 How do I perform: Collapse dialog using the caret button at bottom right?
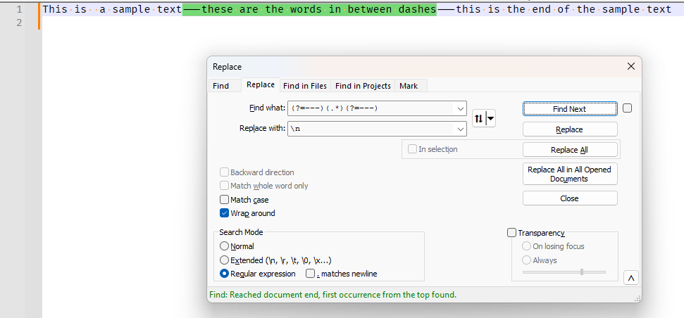[x=630, y=279]
